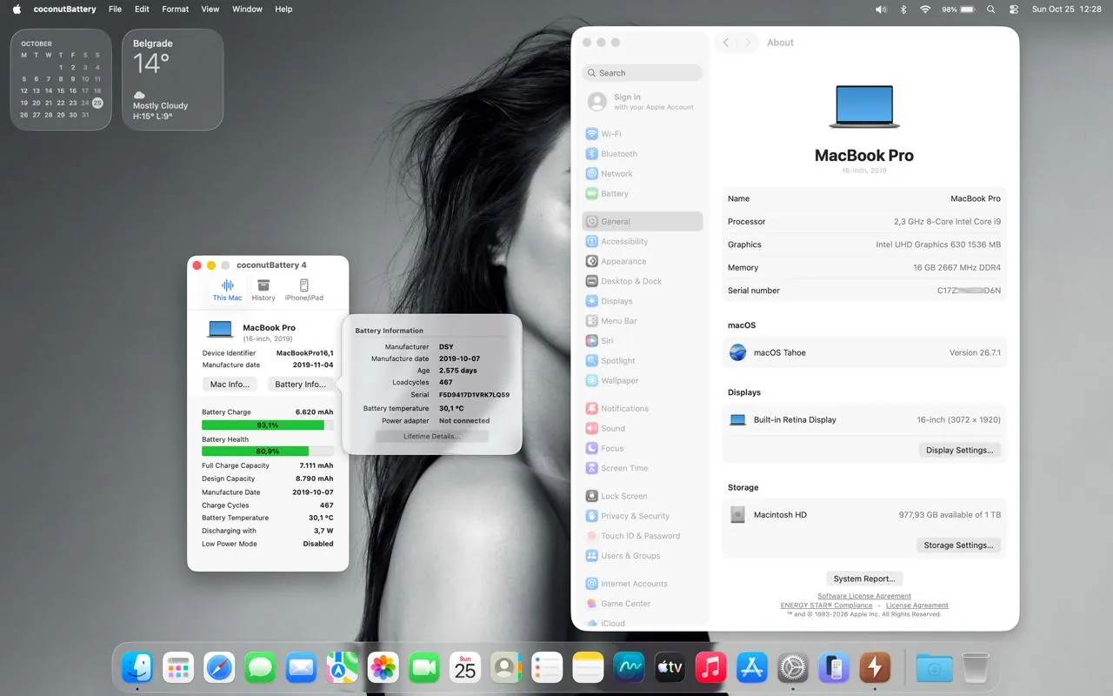Switch to the This Mac tab in coconutBattery
This screenshot has height=696, width=1113.
pos(228,290)
